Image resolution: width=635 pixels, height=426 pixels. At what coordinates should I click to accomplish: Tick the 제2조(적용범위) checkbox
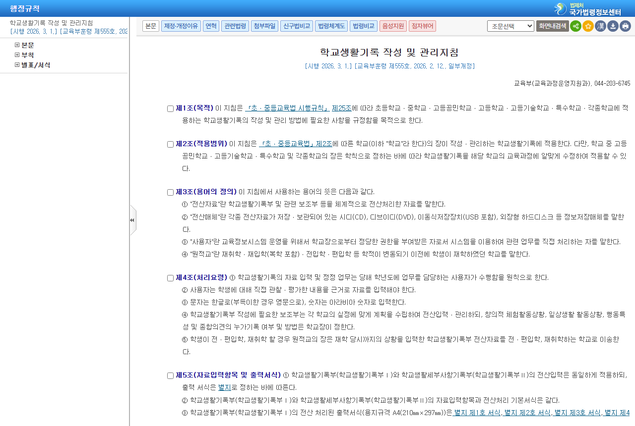tap(170, 145)
